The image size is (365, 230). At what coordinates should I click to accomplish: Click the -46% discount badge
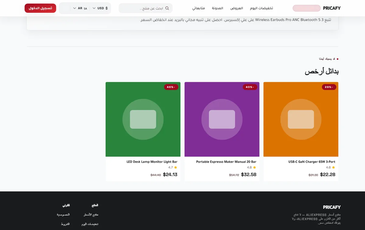coord(171,87)
